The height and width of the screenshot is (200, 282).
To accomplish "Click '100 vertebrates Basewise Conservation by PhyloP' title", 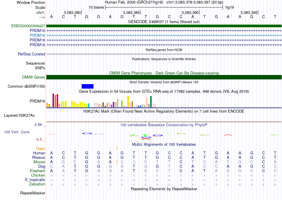I will coord(164,125).
